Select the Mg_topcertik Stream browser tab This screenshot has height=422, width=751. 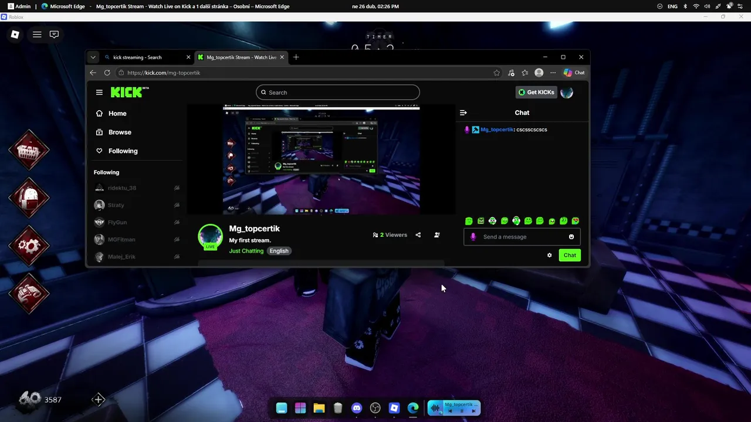tap(241, 57)
